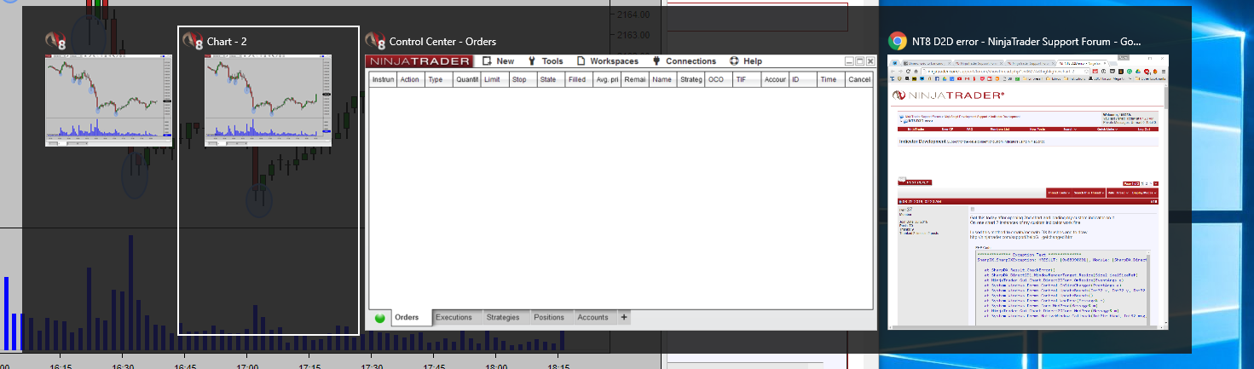Click the lifebuoy icon next to Help
The image size is (1254, 369).
(x=734, y=61)
